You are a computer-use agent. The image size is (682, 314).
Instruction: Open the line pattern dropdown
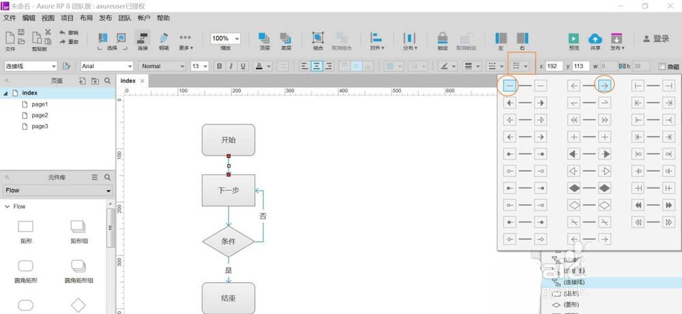tap(495, 66)
